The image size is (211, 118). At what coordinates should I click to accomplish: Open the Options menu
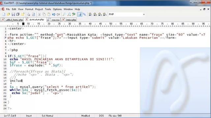coord(57,9)
